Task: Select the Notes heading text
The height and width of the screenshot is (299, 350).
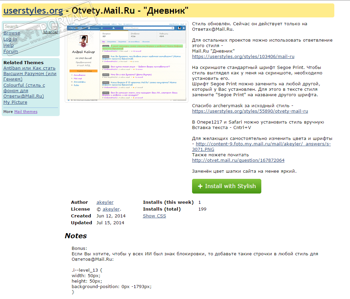Action: 76,236
